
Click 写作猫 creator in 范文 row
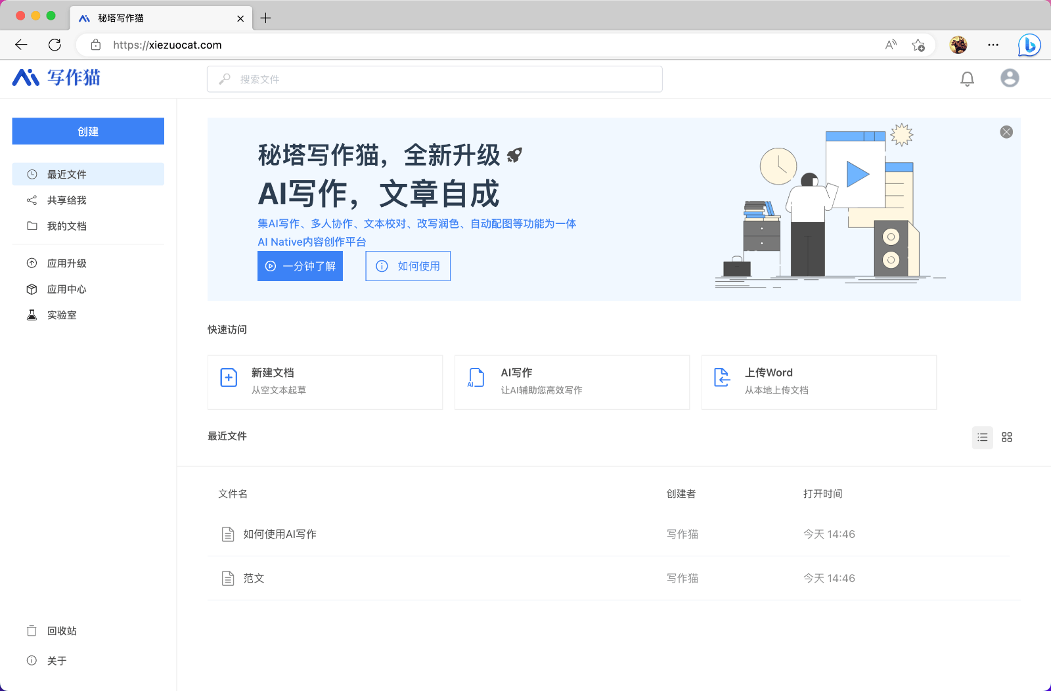pyautogui.click(x=682, y=578)
